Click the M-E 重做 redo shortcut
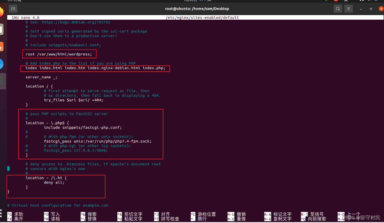 [237, 219]
